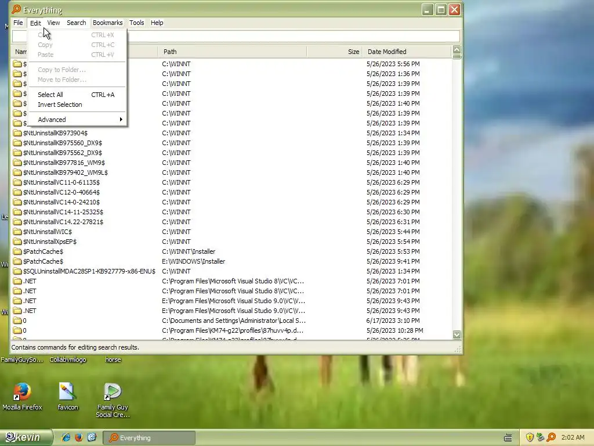This screenshot has width=594, height=446.
Task: Open the Bookmarks menu
Action: (107, 23)
